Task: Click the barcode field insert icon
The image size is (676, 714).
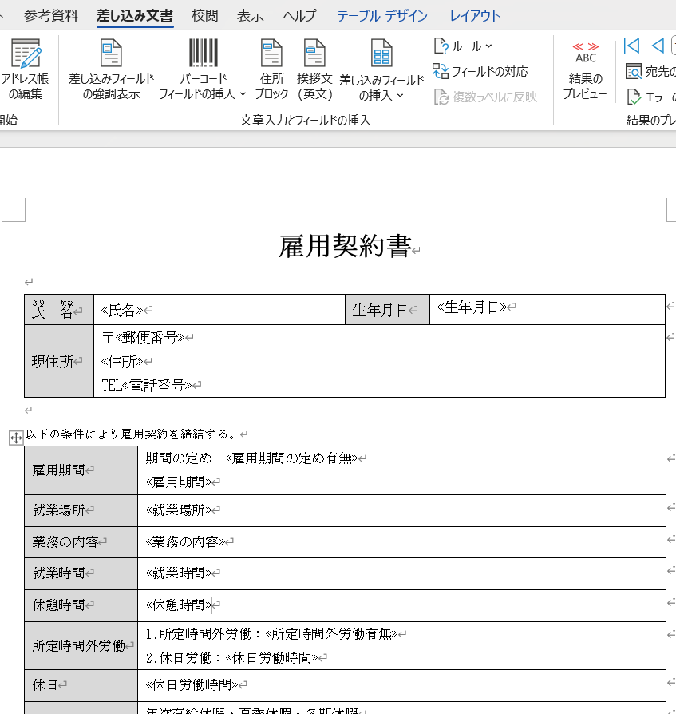Action: 203,53
